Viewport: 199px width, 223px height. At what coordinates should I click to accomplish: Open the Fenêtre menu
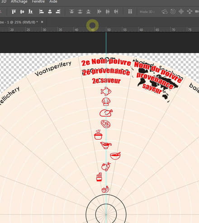pyautogui.click(x=38, y=2)
